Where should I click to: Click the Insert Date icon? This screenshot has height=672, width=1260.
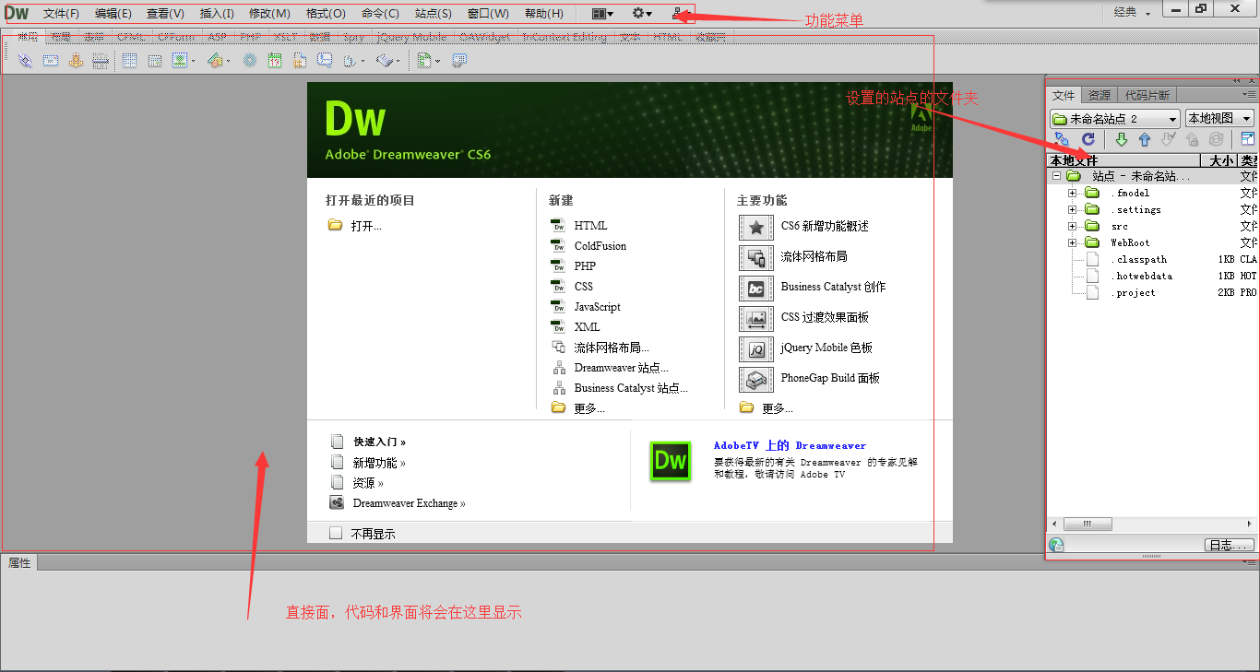pyautogui.click(x=275, y=61)
